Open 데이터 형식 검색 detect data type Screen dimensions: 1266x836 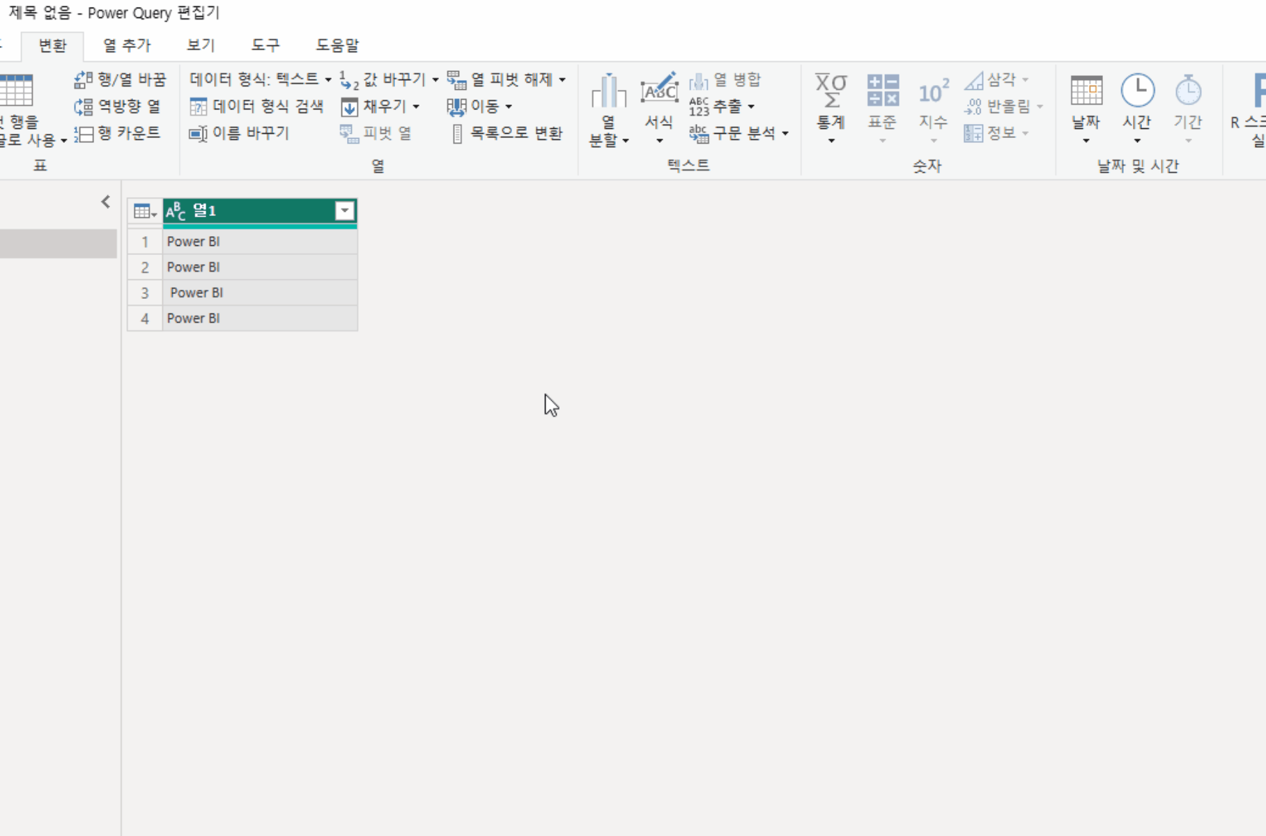coord(256,107)
